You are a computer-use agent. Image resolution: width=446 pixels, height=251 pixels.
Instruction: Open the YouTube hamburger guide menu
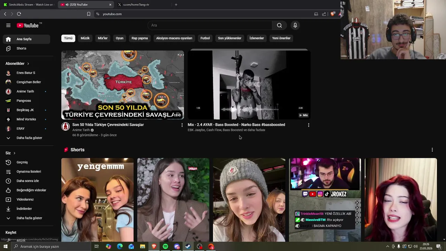[8, 25]
